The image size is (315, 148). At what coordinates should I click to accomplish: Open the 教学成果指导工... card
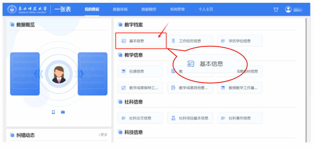pos(140,88)
